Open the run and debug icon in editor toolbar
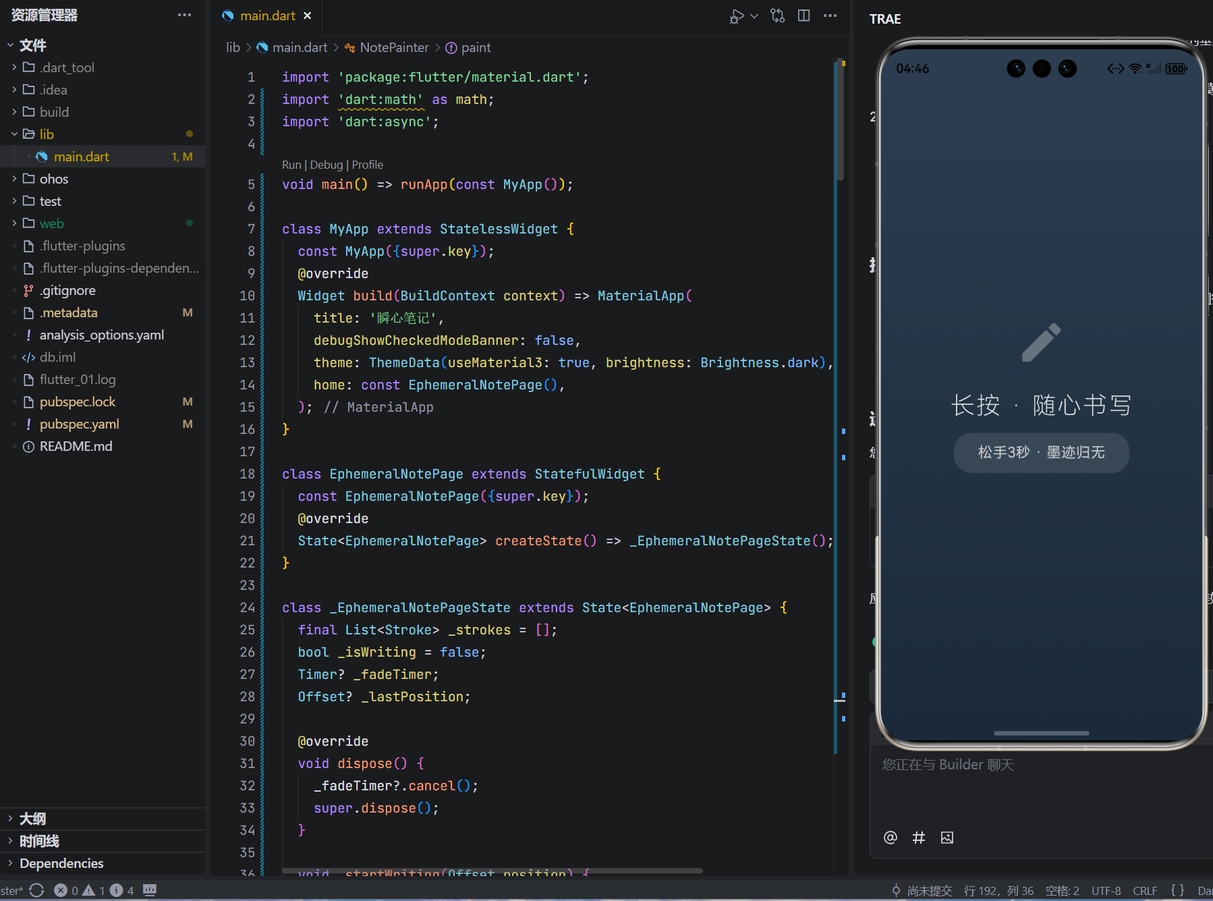 click(x=736, y=16)
